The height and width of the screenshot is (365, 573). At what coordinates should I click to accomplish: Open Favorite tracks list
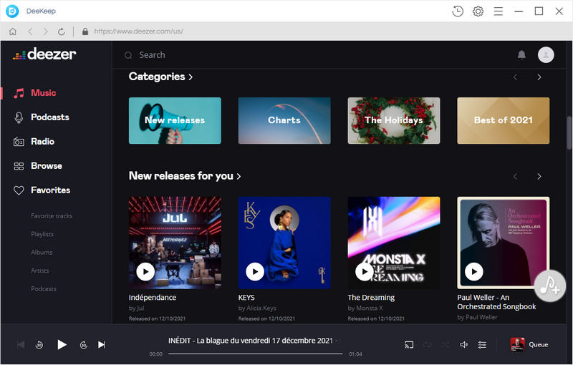(52, 215)
